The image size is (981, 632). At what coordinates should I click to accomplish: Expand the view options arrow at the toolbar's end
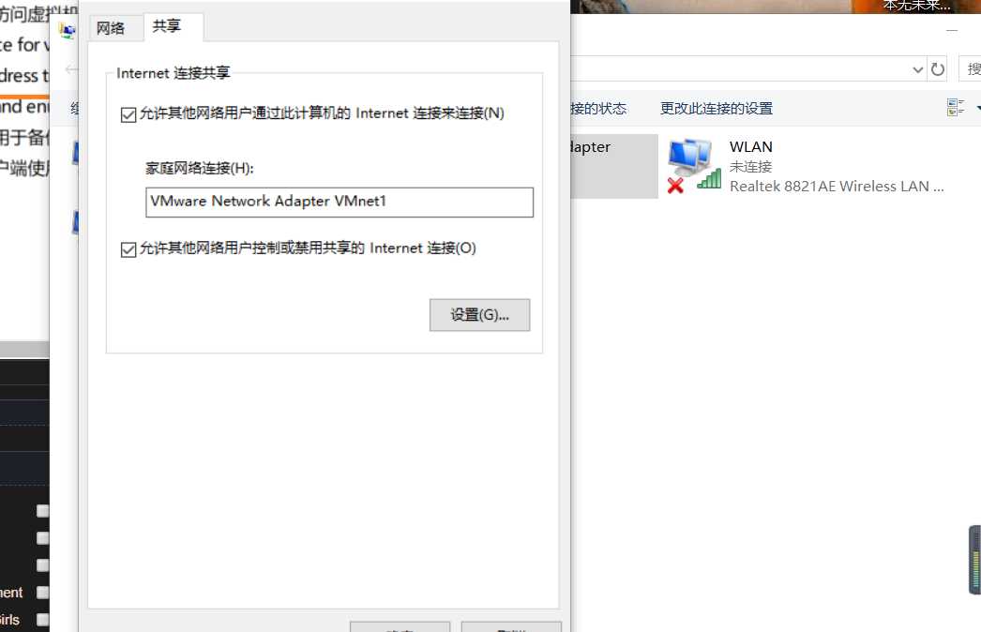pyautogui.click(x=978, y=108)
